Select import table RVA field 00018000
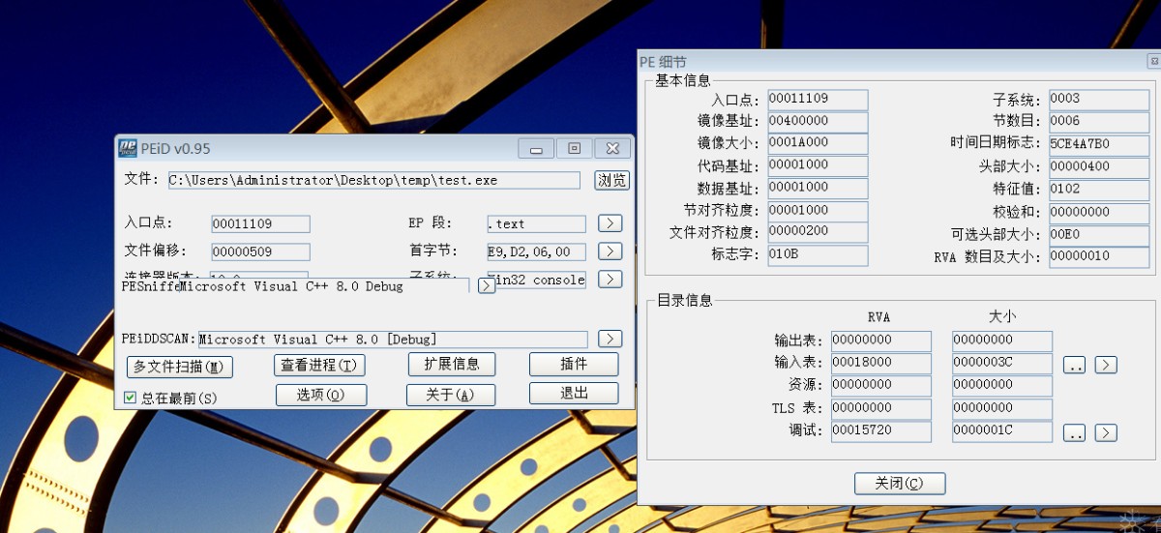This screenshot has width=1161, height=533. coord(881,364)
